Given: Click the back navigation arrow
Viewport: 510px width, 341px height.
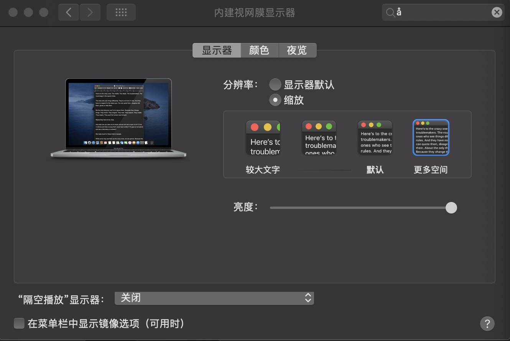Looking at the screenshot, I should pos(69,12).
